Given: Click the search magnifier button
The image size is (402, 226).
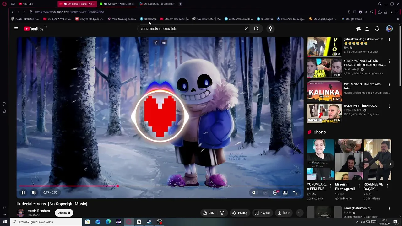Looking at the screenshot, I should point(256,29).
